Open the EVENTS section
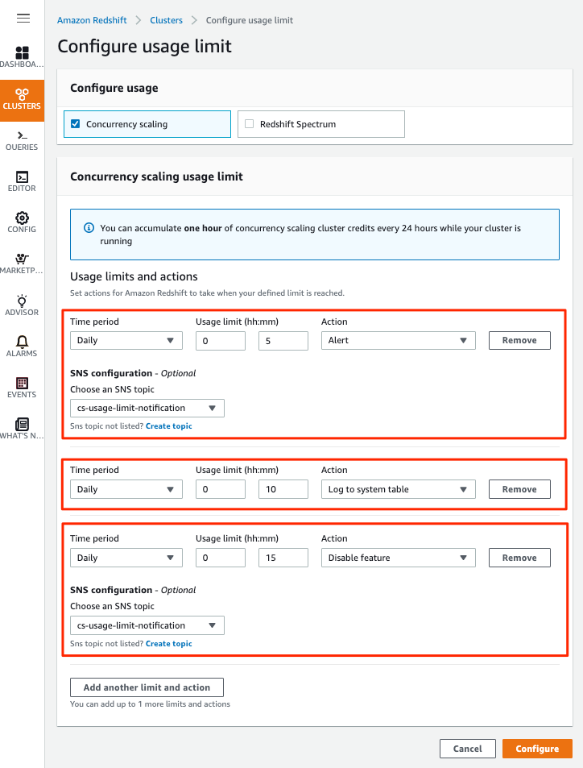 (22, 387)
